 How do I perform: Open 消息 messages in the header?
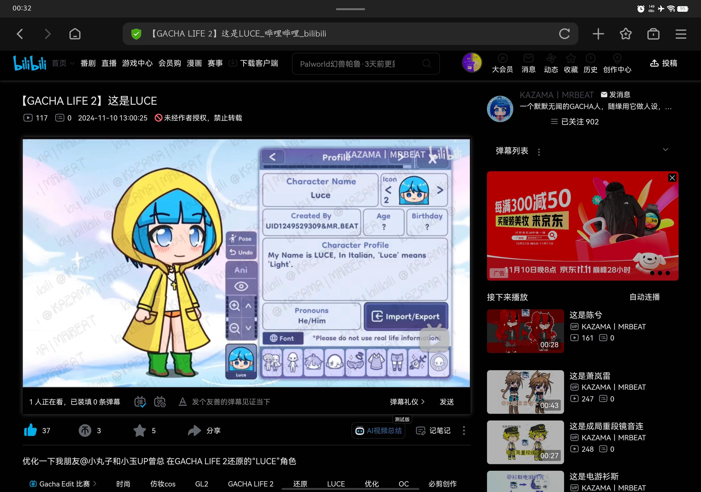[529, 63]
